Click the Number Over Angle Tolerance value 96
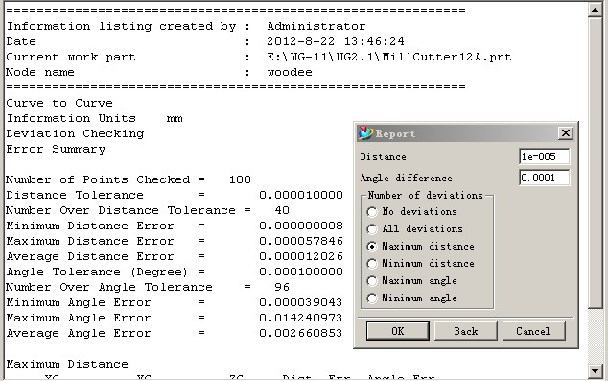The width and height of the screenshot is (608, 381). (282, 287)
